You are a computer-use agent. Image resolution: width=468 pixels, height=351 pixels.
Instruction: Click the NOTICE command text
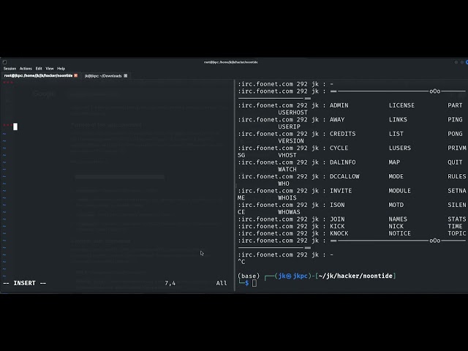(400, 233)
